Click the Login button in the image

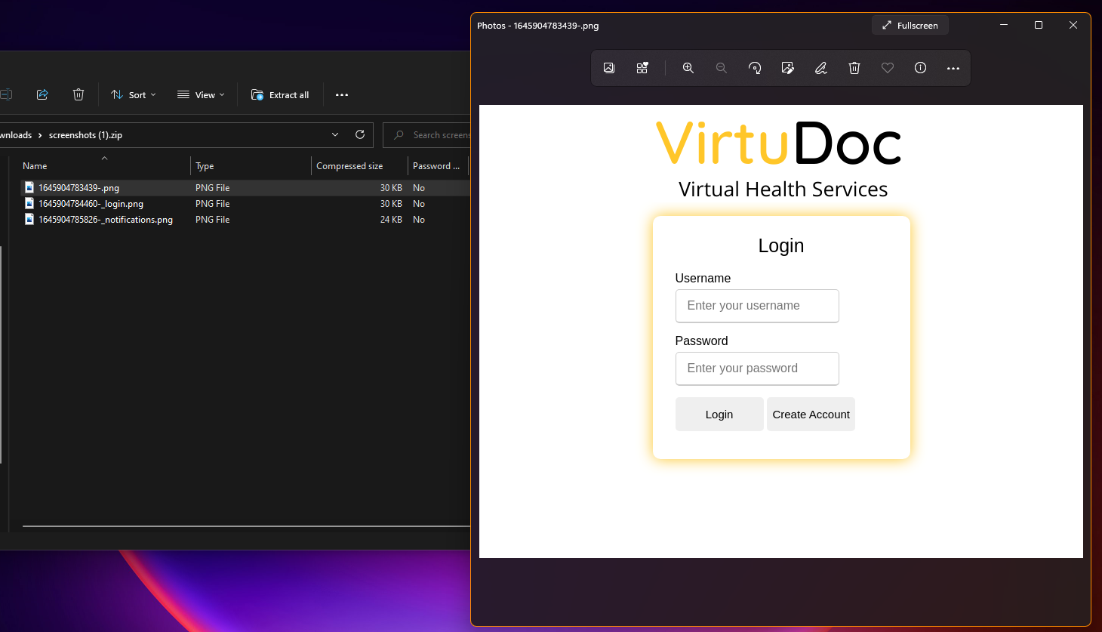pyautogui.click(x=719, y=415)
